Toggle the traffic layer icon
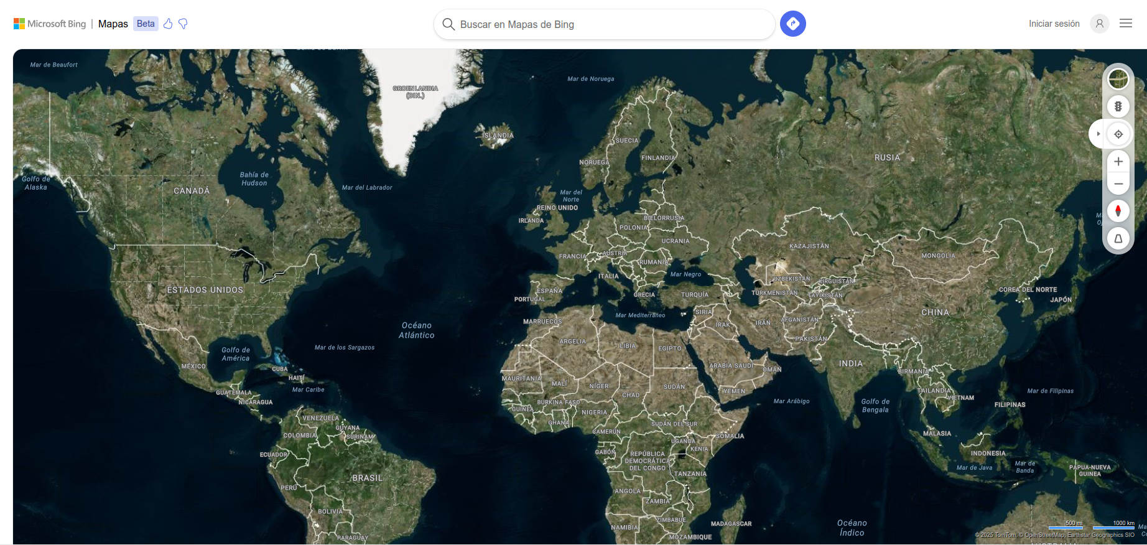 click(1118, 106)
